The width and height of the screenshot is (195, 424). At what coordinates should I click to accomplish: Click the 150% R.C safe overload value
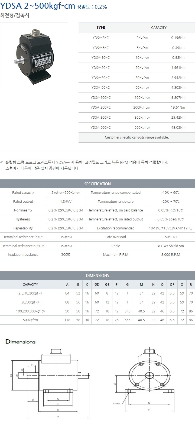pyautogui.click(x=170, y=237)
